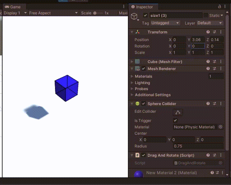Open Transform component help icon

(208, 32)
